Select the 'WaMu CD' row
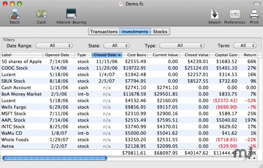Viewport: 263px width, 168px height. [129, 133]
